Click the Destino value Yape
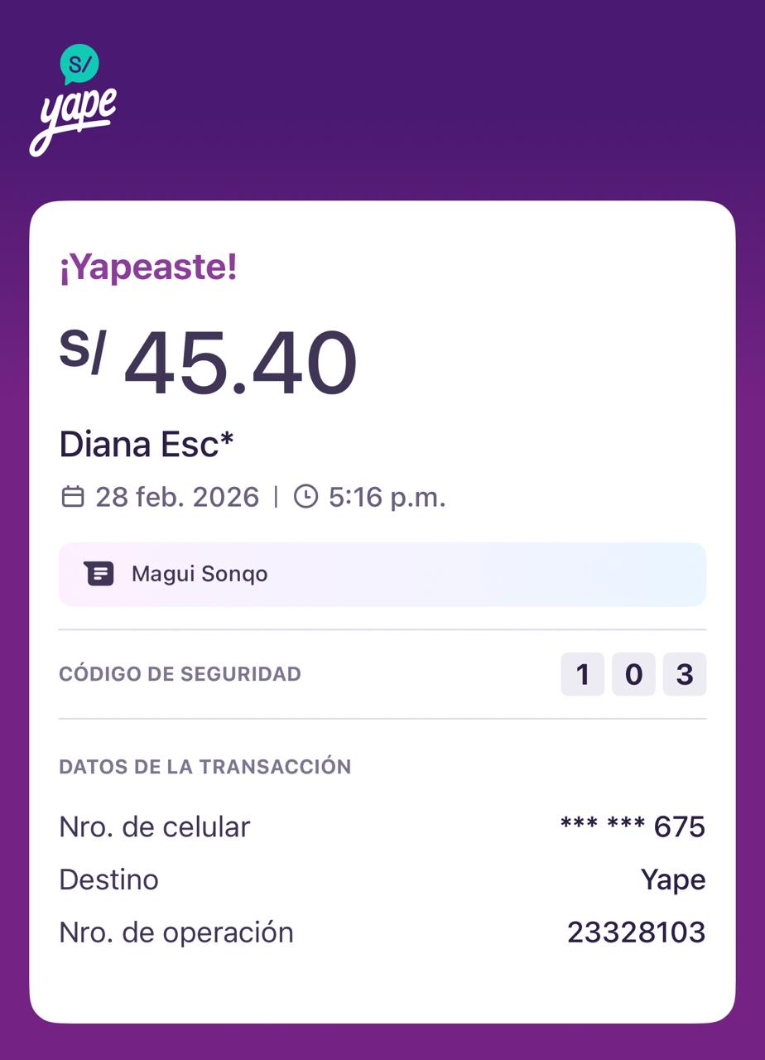The width and height of the screenshot is (765, 1060). pyautogui.click(x=673, y=879)
